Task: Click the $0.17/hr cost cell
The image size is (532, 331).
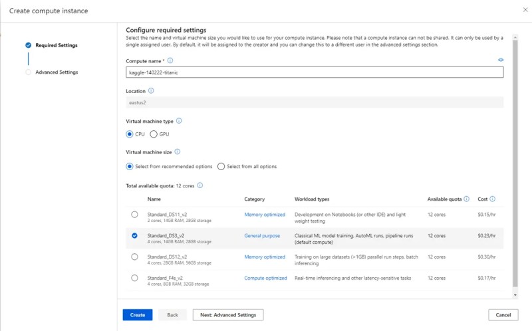Action: [x=487, y=278]
